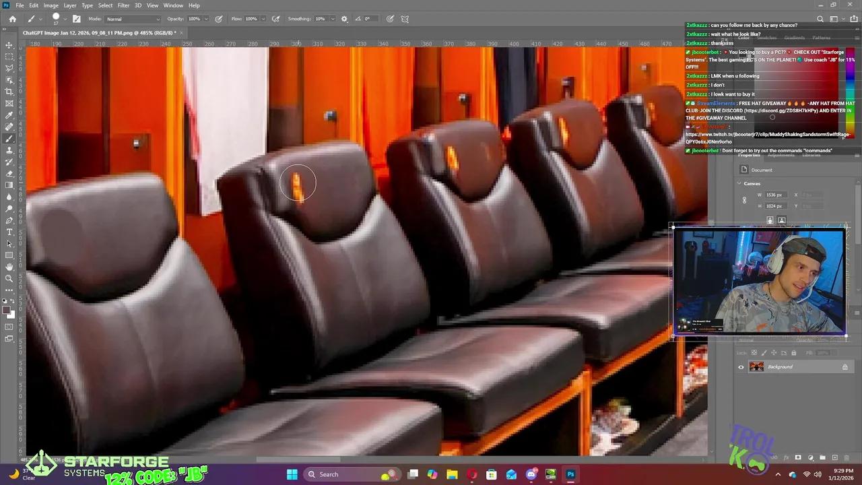Collapse the Canvas section in Properties
862x485 pixels.
tap(739, 183)
